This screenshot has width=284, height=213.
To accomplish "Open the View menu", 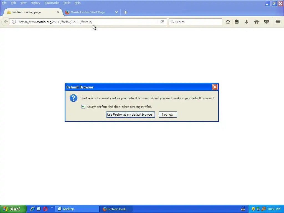I will click(x=23, y=3).
